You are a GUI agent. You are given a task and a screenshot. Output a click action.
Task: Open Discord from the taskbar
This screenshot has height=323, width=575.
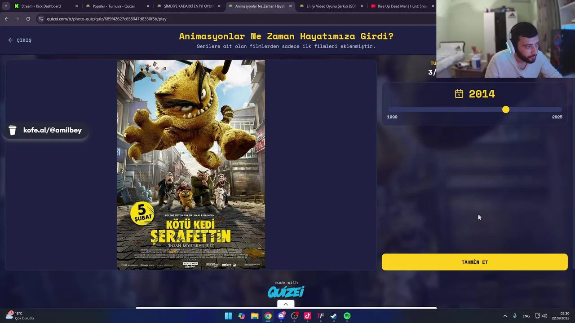[x=281, y=316]
